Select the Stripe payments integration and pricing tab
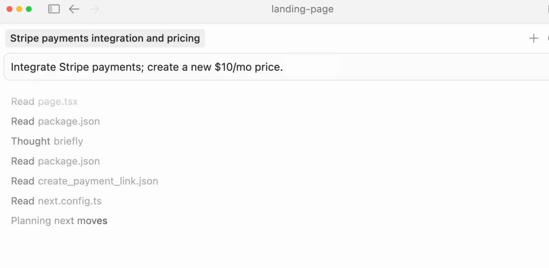 pos(105,38)
